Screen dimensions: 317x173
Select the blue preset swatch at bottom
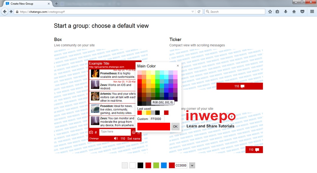[164, 165]
